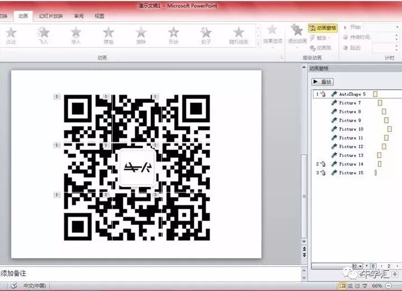Click the timing bar of AutoShape 5
The width and height of the screenshot is (402, 291).
[x=375, y=94]
